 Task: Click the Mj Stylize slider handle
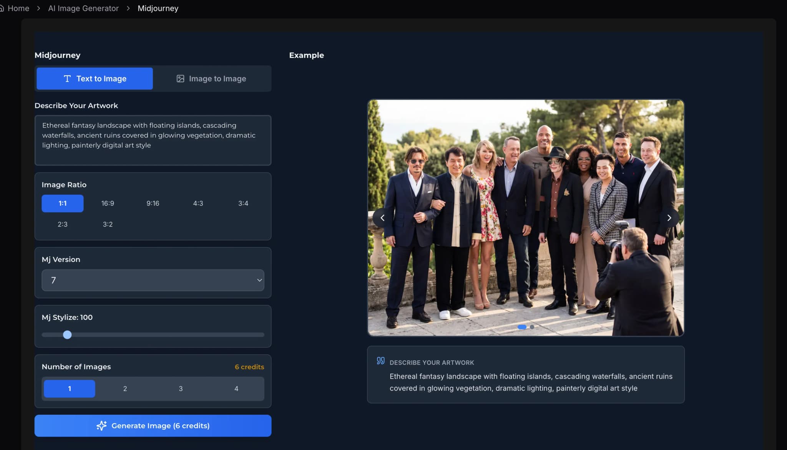pos(67,335)
